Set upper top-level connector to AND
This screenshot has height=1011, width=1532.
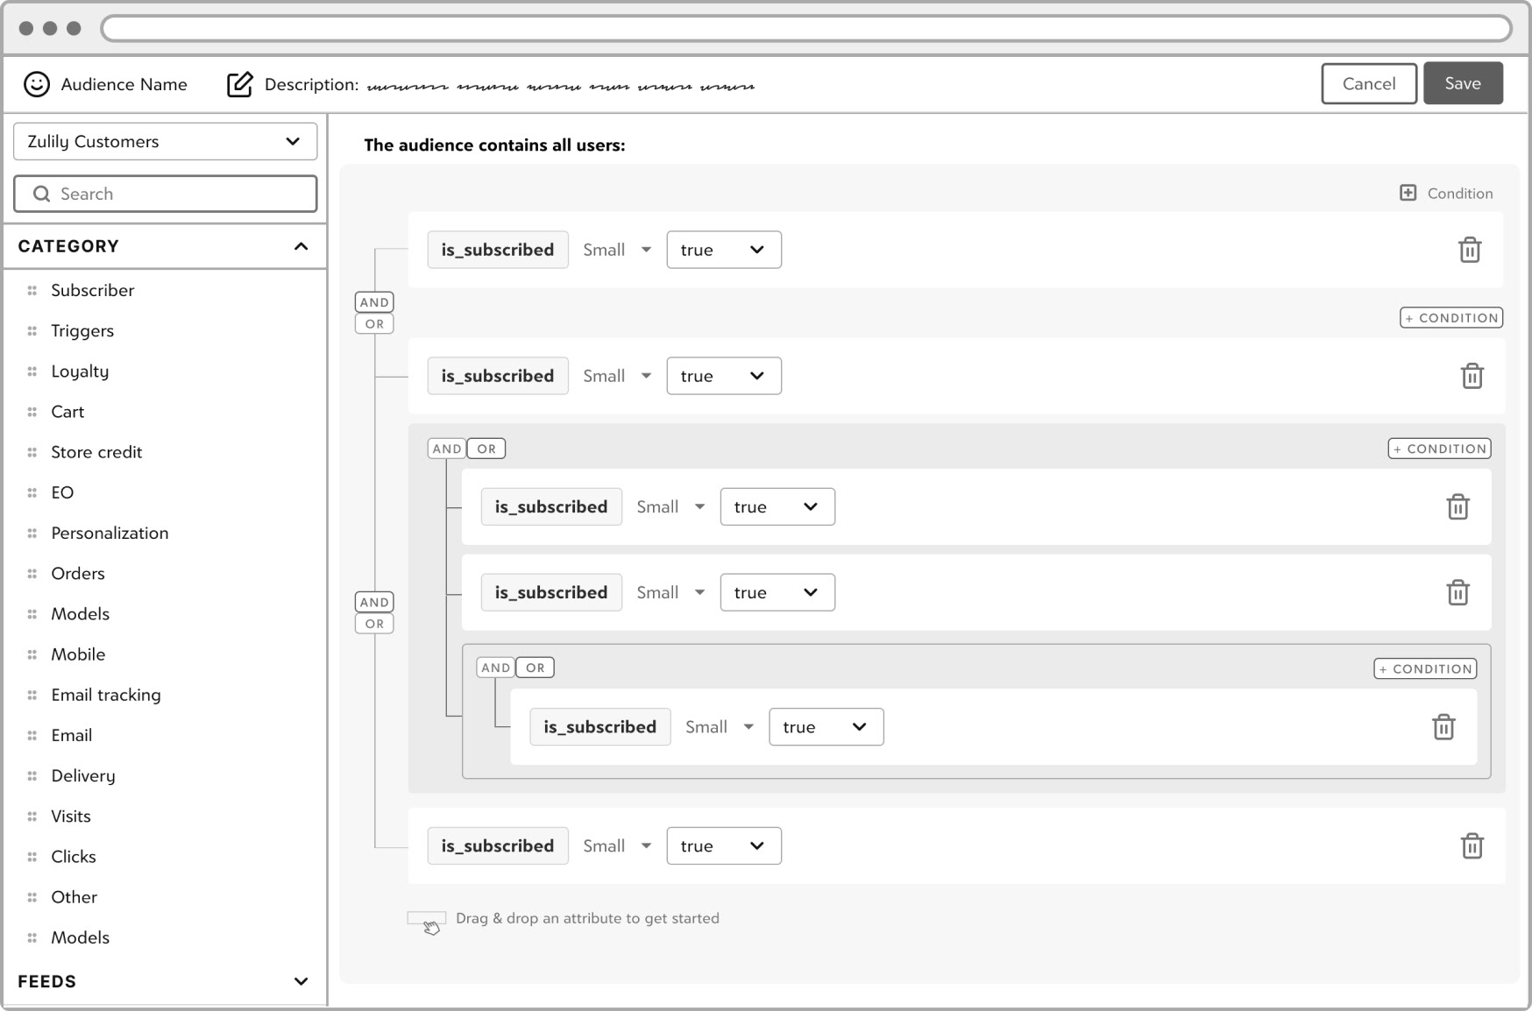pyautogui.click(x=374, y=302)
